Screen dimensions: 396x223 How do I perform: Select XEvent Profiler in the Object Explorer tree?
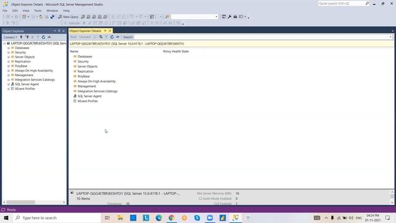(x=25, y=89)
